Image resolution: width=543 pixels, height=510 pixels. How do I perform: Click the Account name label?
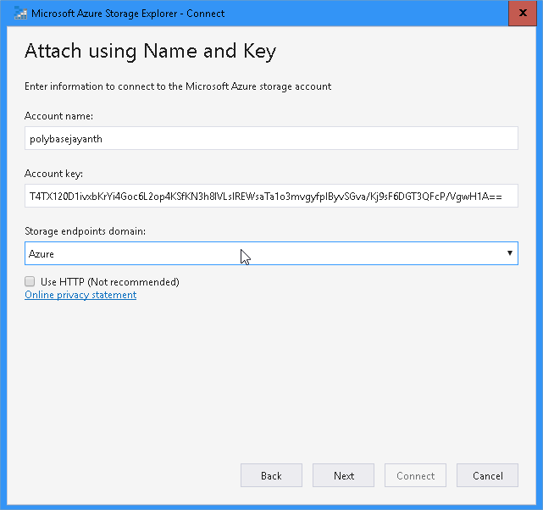coord(58,116)
